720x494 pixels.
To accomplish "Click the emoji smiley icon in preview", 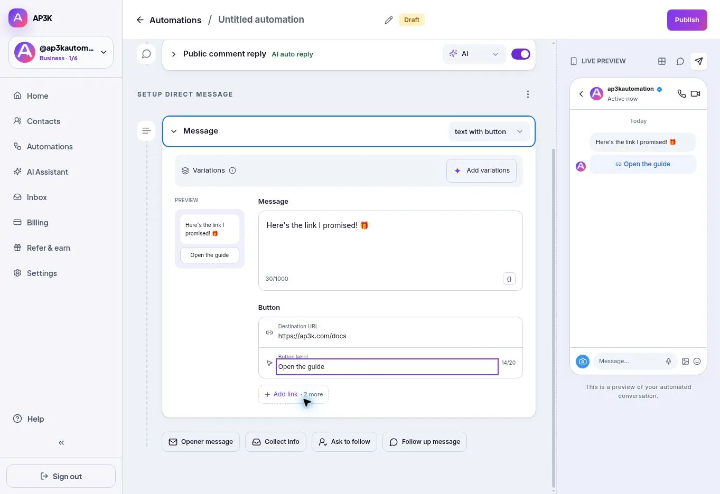I will (697, 362).
